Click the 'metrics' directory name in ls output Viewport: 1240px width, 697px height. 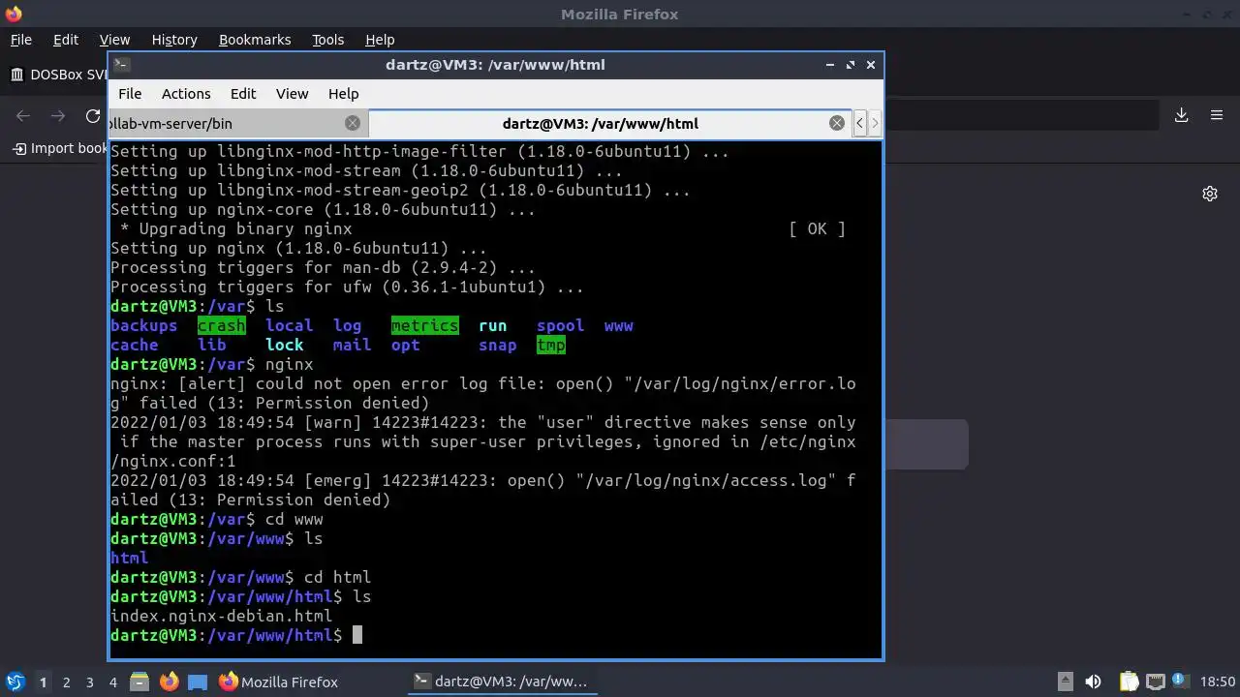[x=424, y=325]
